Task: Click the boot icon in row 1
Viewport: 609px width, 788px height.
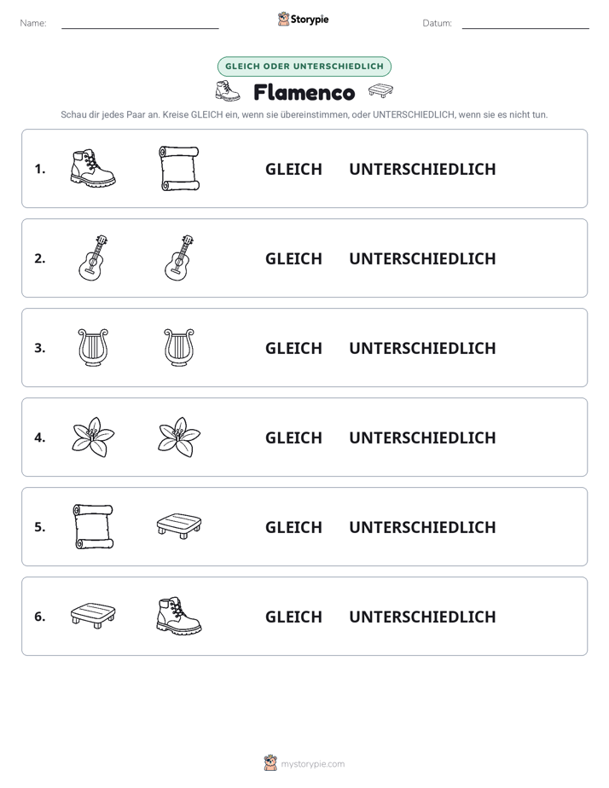Action: tap(93, 168)
